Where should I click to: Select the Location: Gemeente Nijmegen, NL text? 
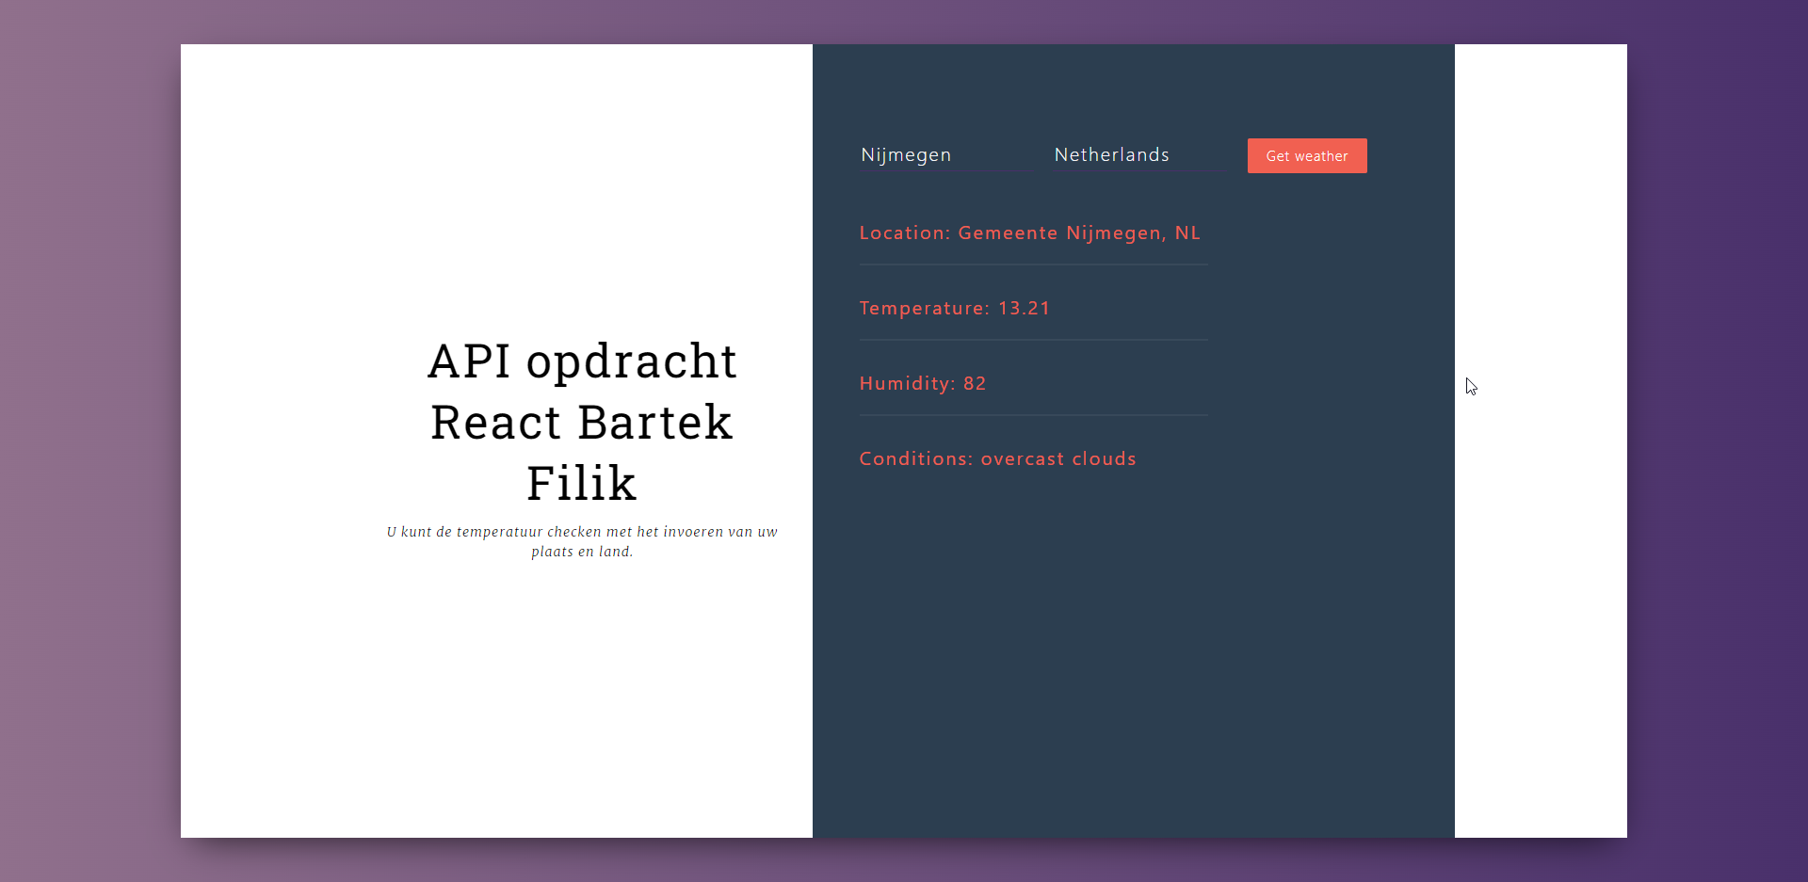1030,233
